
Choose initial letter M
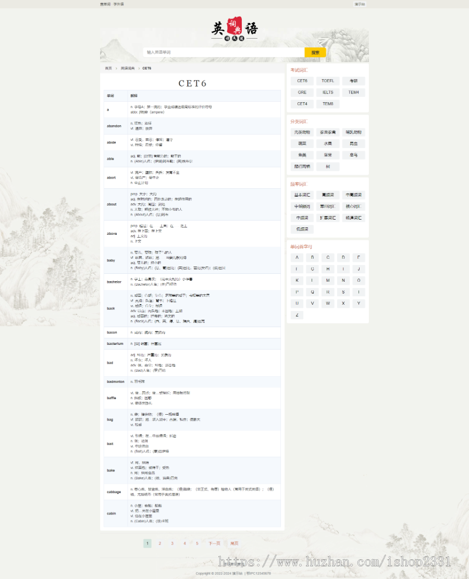click(x=328, y=281)
